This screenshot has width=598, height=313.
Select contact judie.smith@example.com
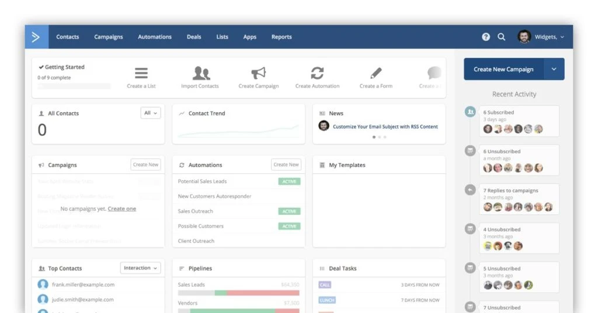coord(82,300)
